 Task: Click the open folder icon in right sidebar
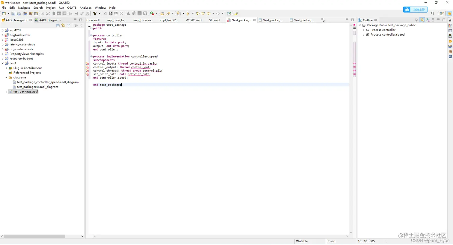[450, 46]
